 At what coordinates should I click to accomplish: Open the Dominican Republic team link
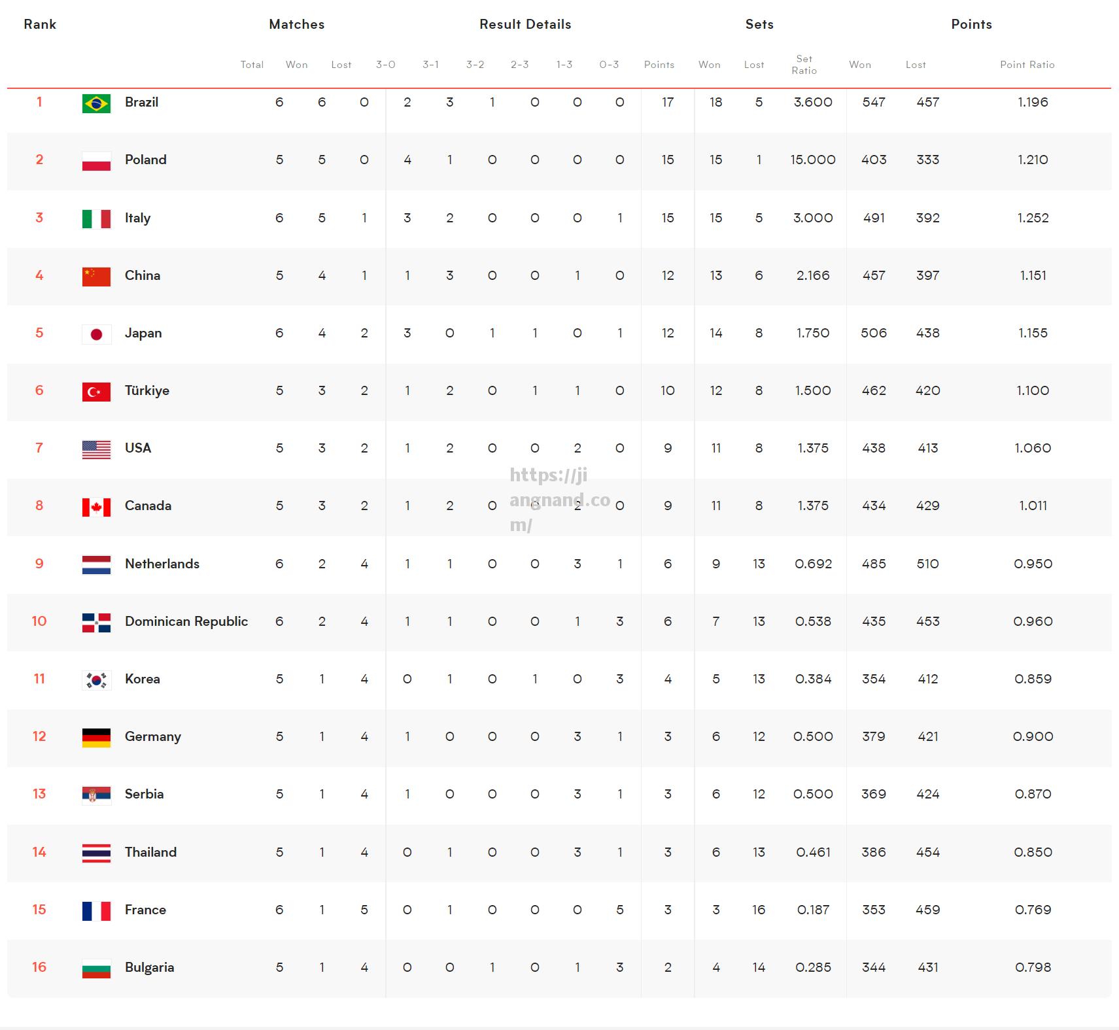[x=186, y=621]
